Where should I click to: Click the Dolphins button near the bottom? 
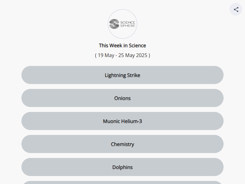(123, 167)
